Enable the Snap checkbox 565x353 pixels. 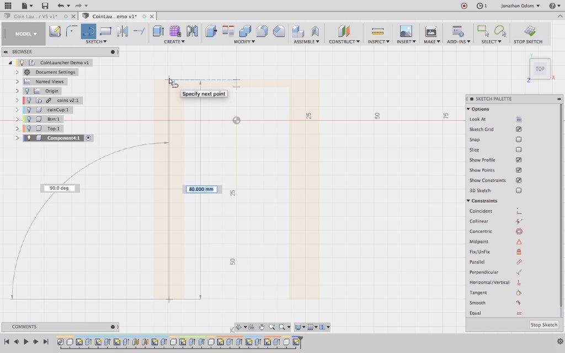click(519, 140)
